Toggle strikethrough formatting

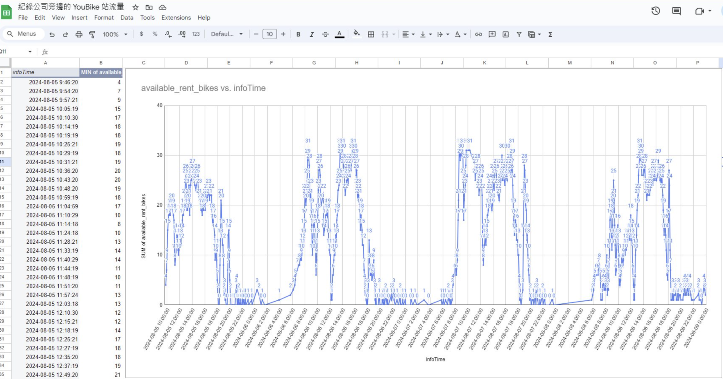click(325, 34)
